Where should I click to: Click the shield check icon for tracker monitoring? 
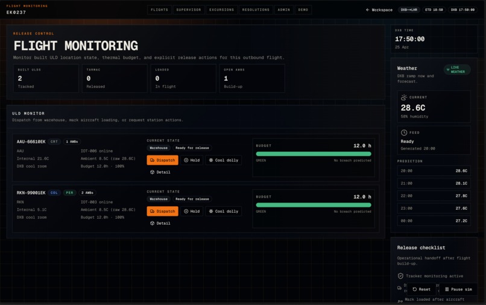[400, 276]
